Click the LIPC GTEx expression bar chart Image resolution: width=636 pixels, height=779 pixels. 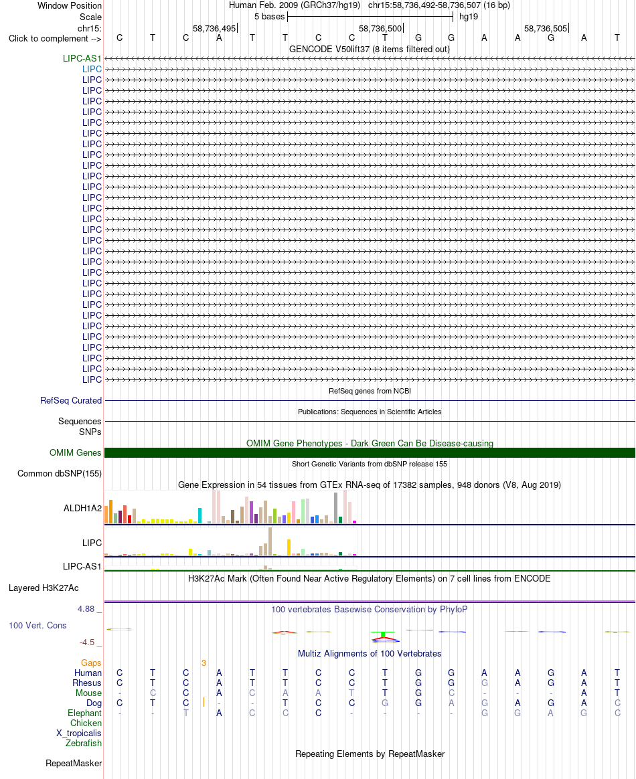coord(230,541)
